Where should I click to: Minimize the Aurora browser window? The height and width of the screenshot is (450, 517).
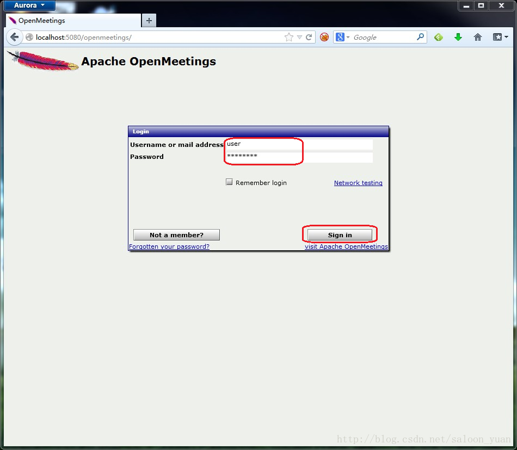pos(466,5)
